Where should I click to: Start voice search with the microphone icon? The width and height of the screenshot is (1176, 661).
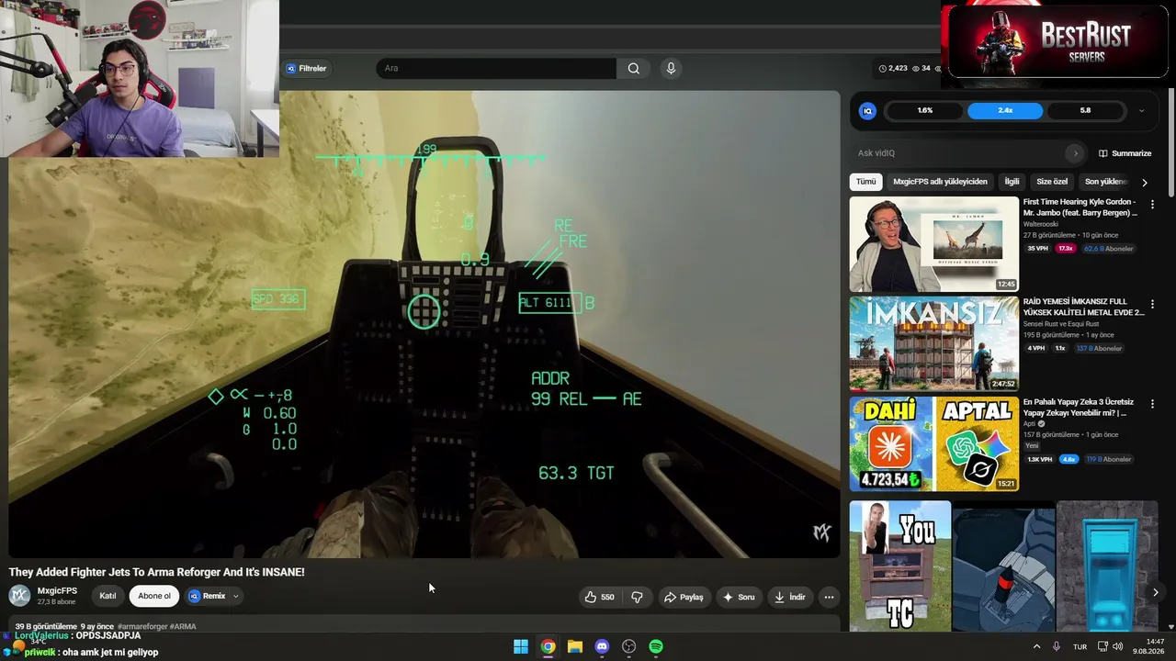point(671,68)
